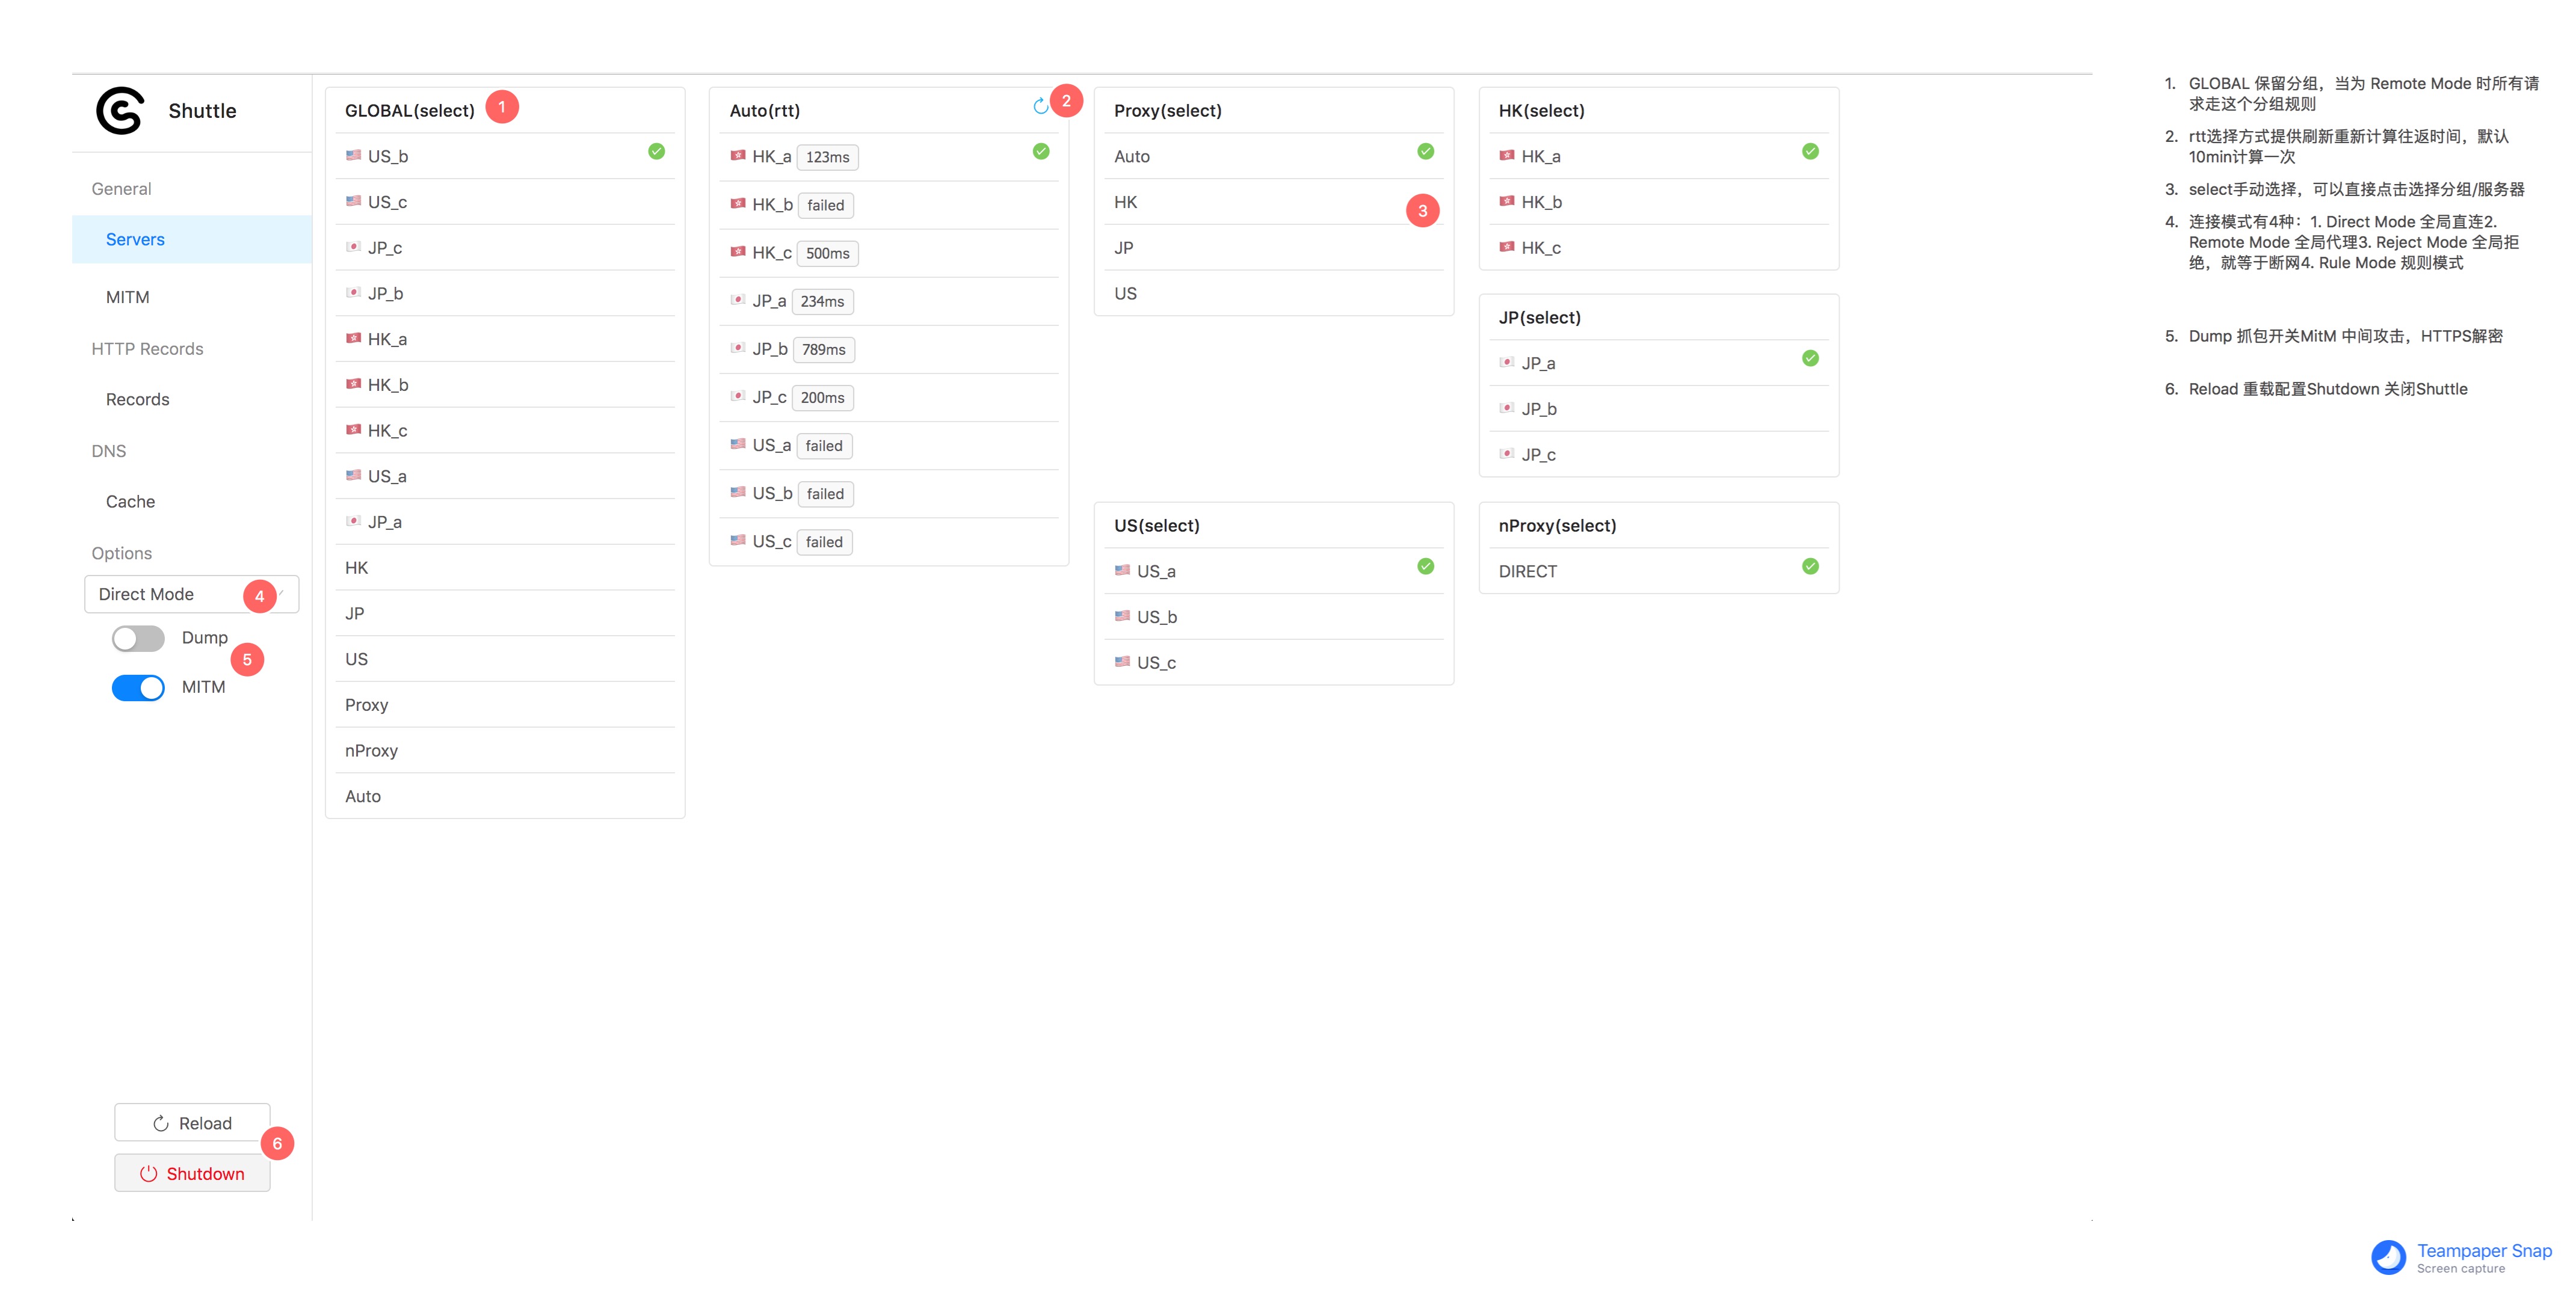Select US_b in the US(select) group
The height and width of the screenshot is (1293, 2576).
pos(1157,617)
